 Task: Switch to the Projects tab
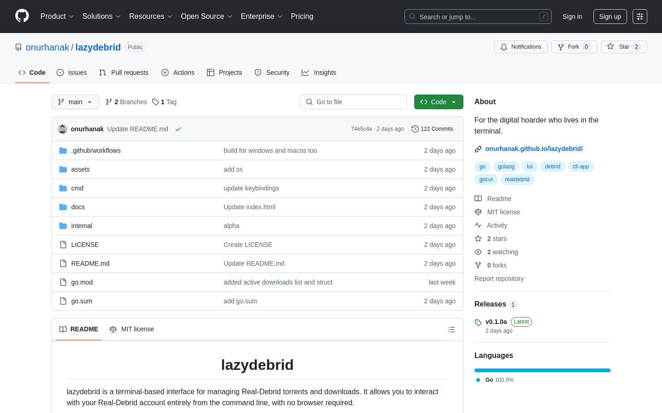tap(224, 73)
